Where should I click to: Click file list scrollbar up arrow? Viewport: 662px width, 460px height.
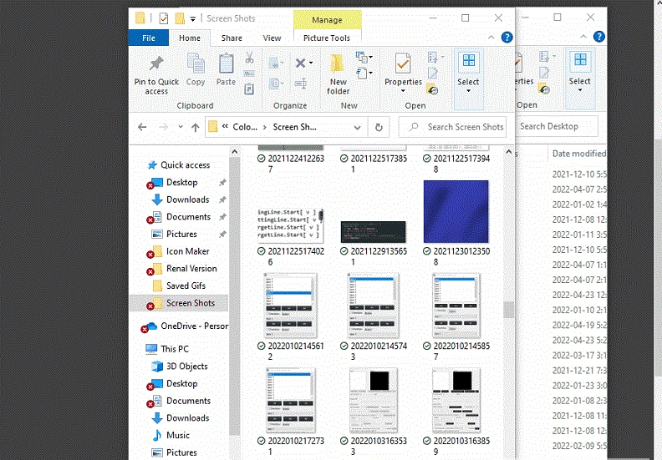point(508,152)
